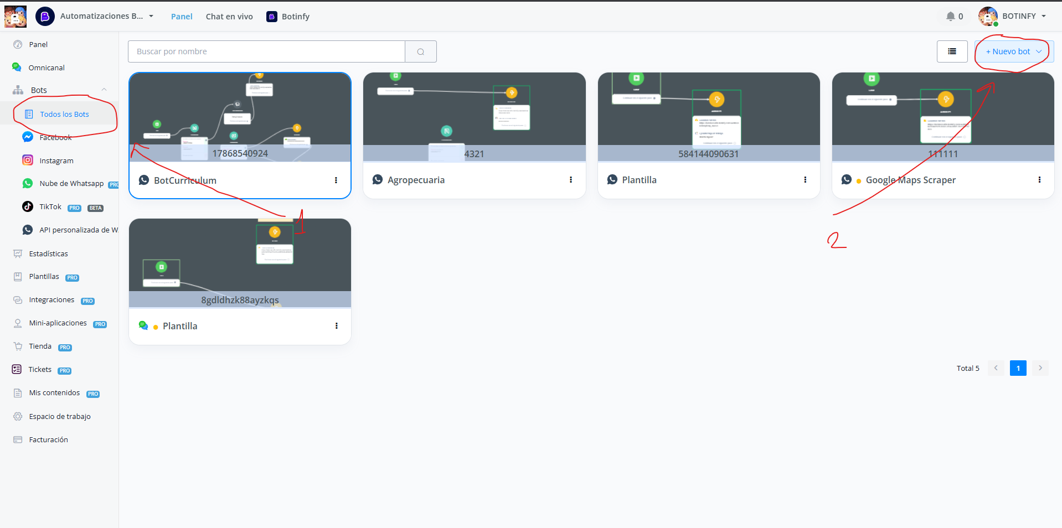Click the Botinfy logo icon in header
1062x528 pixels.
coord(272,17)
